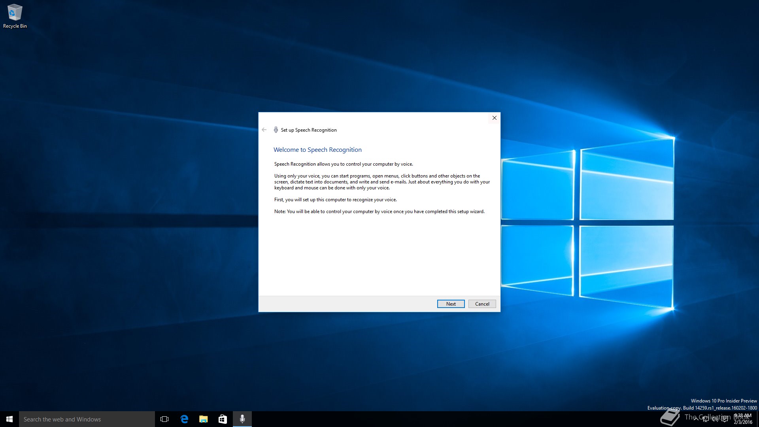Click the taskbar clock and date
The width and height of the screenshot is (759, 427).
tap(743, 419)
